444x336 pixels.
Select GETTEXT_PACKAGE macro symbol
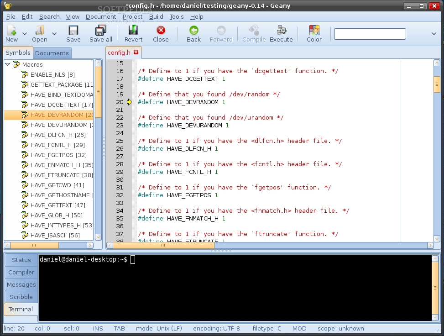(x=62, y=85)
